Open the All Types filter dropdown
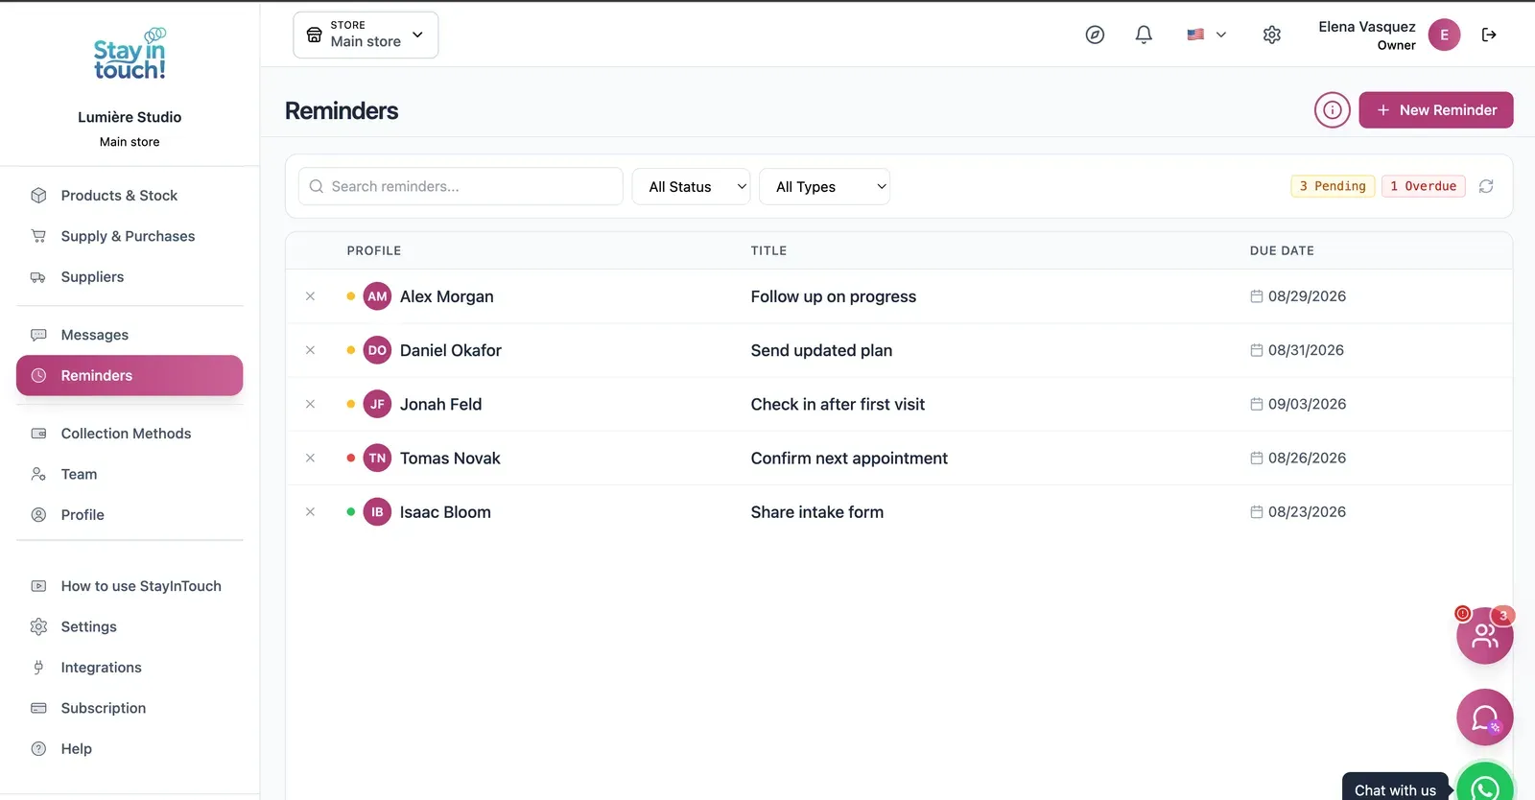Image resolution: width=1535 pixels, height=800 pixels. pos(825,187)
